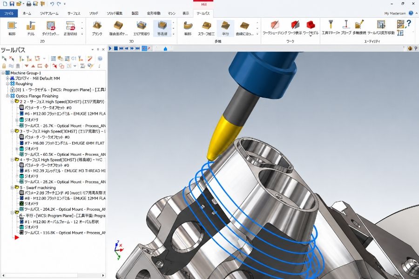
Task: Collapse the Optics Flange Finishing group
Action: [8, 96]
